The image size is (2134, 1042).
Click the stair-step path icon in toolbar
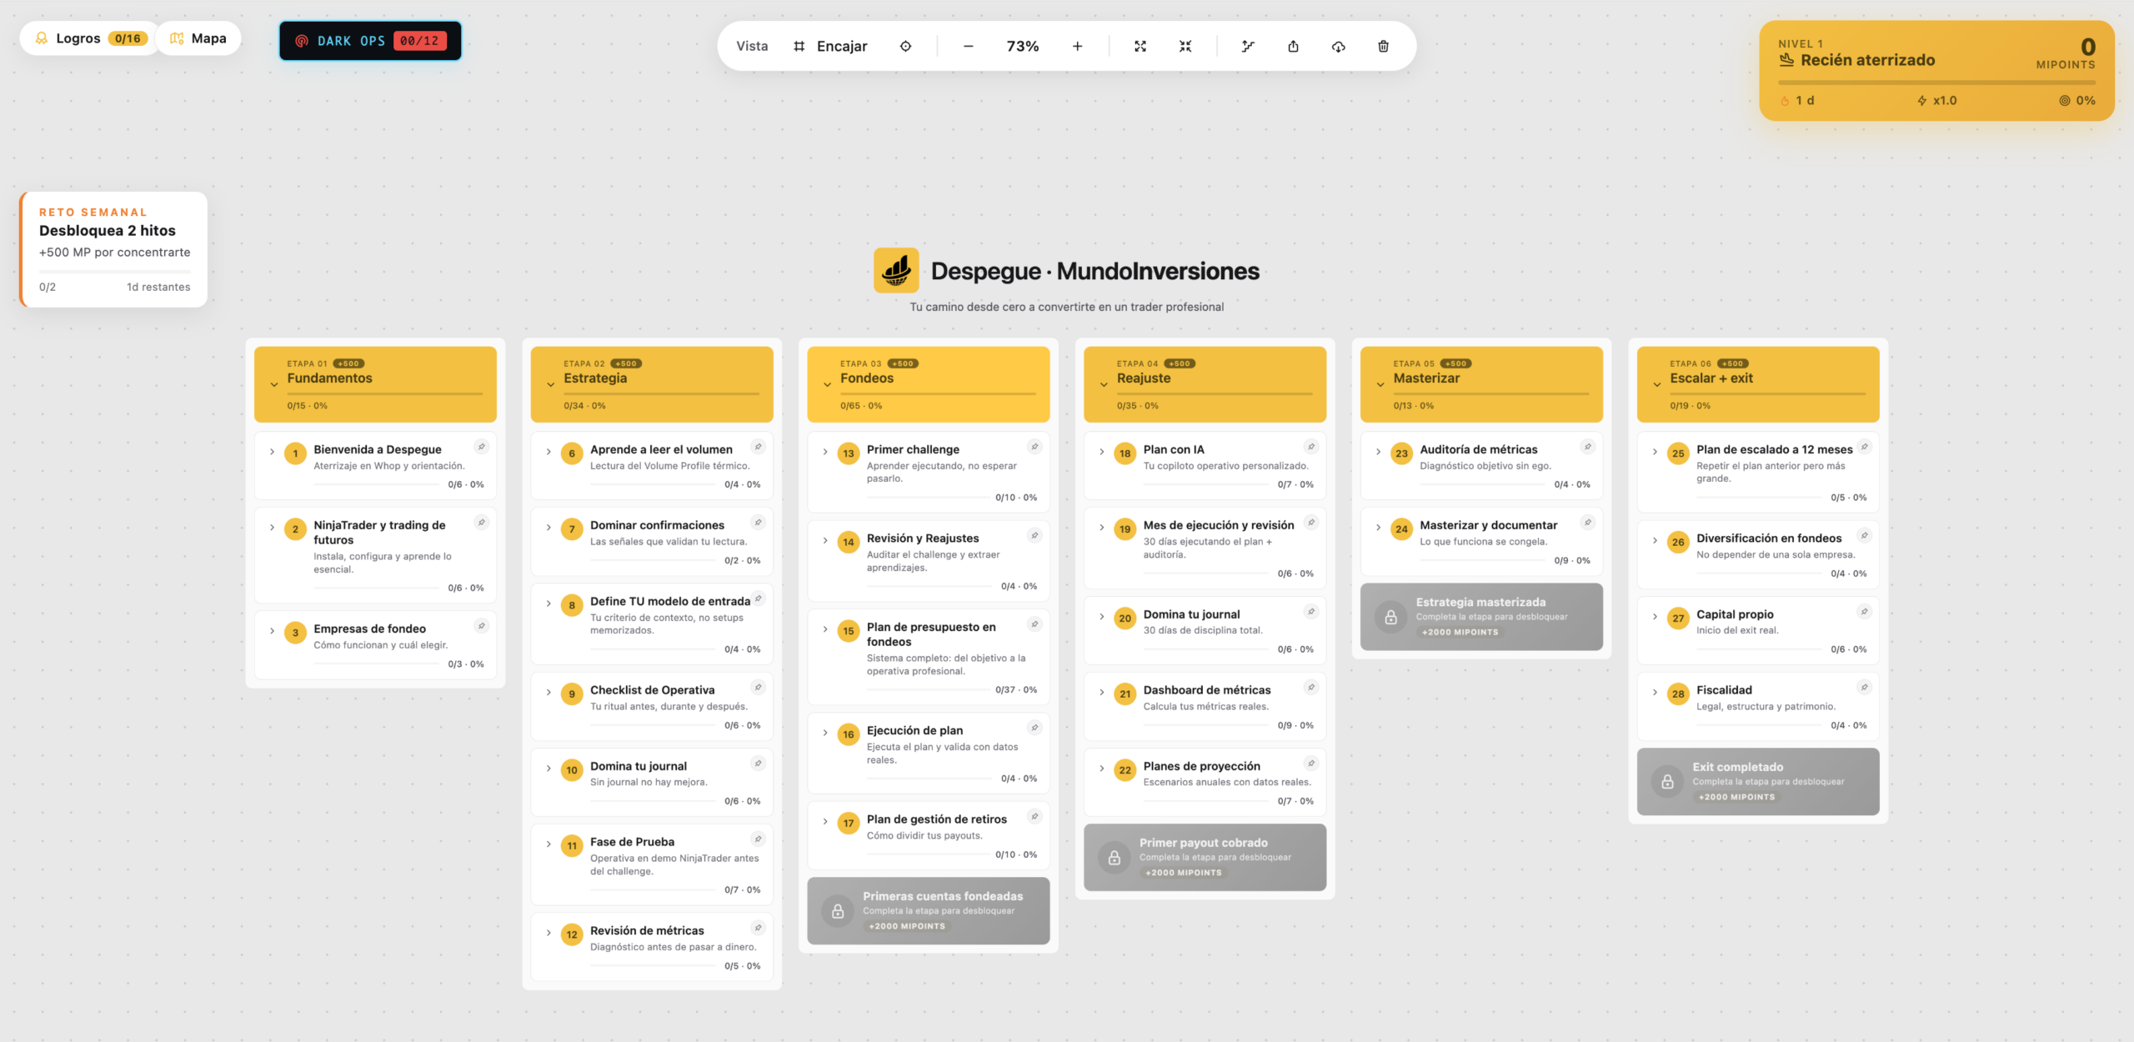click(x=1248, y=46)
